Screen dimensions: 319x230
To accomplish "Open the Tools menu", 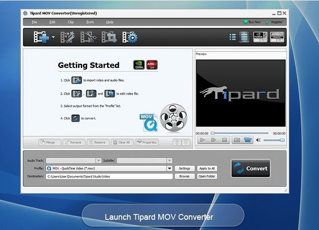I will [x=90, y=22].
